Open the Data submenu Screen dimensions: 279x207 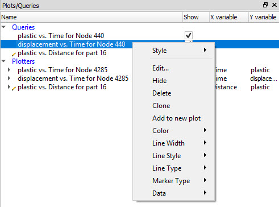tap(174, 193)
